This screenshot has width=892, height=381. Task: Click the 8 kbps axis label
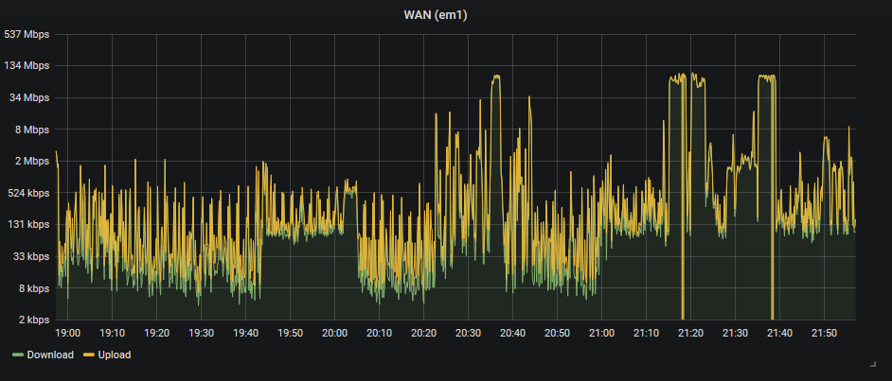(x=32, y=288)
